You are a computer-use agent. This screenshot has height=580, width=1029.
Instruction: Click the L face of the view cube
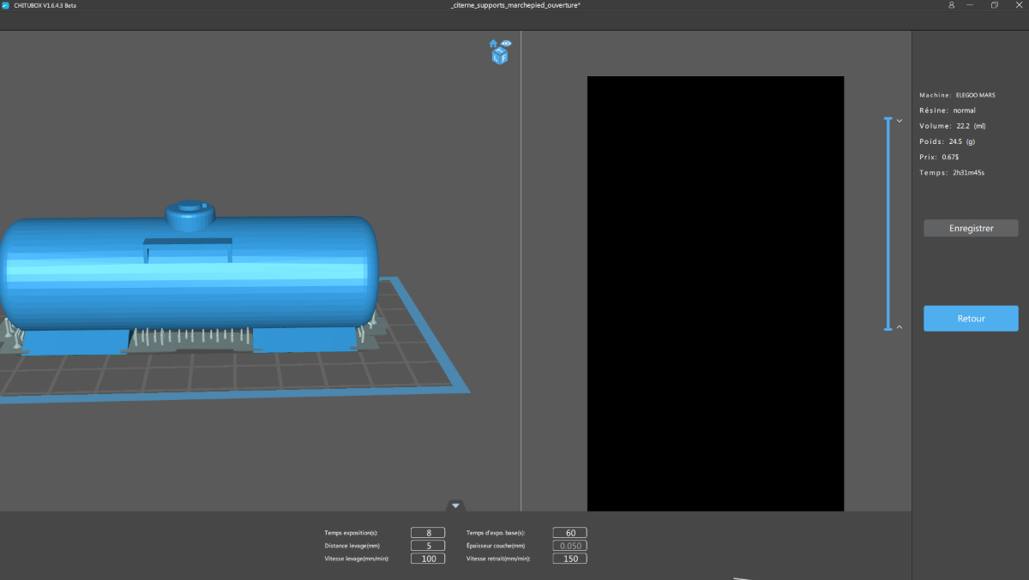[496, 58]
